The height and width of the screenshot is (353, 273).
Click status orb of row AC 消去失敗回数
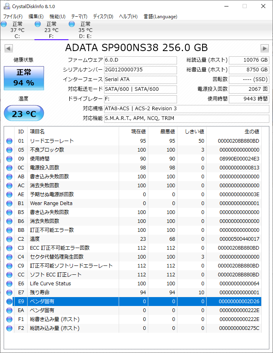(x=9, y=186)
